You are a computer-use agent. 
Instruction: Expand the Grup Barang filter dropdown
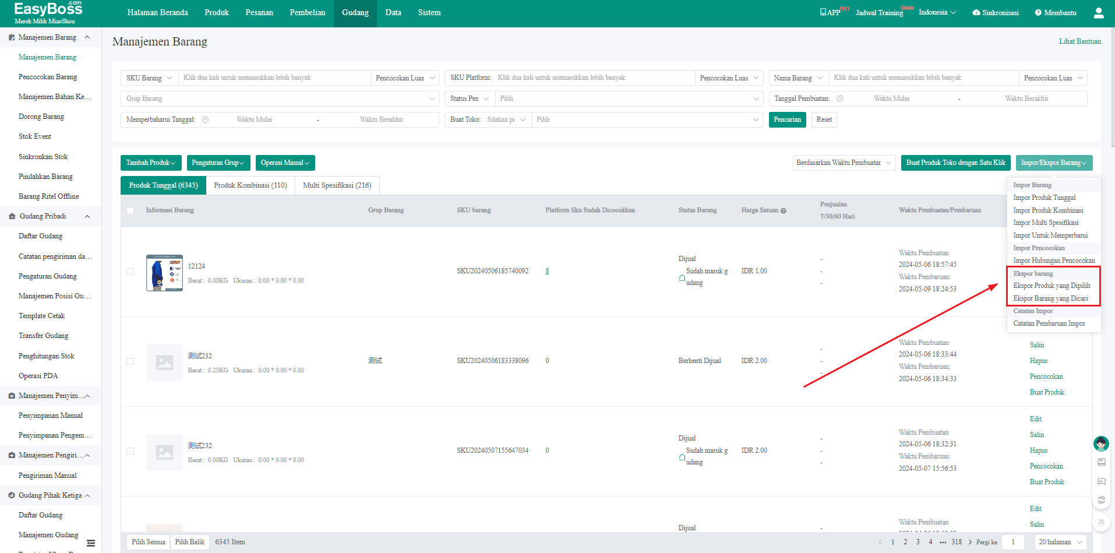coord(280,98)
